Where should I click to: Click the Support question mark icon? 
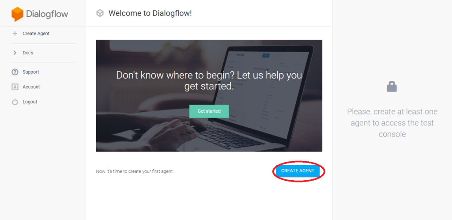[15, 72]
